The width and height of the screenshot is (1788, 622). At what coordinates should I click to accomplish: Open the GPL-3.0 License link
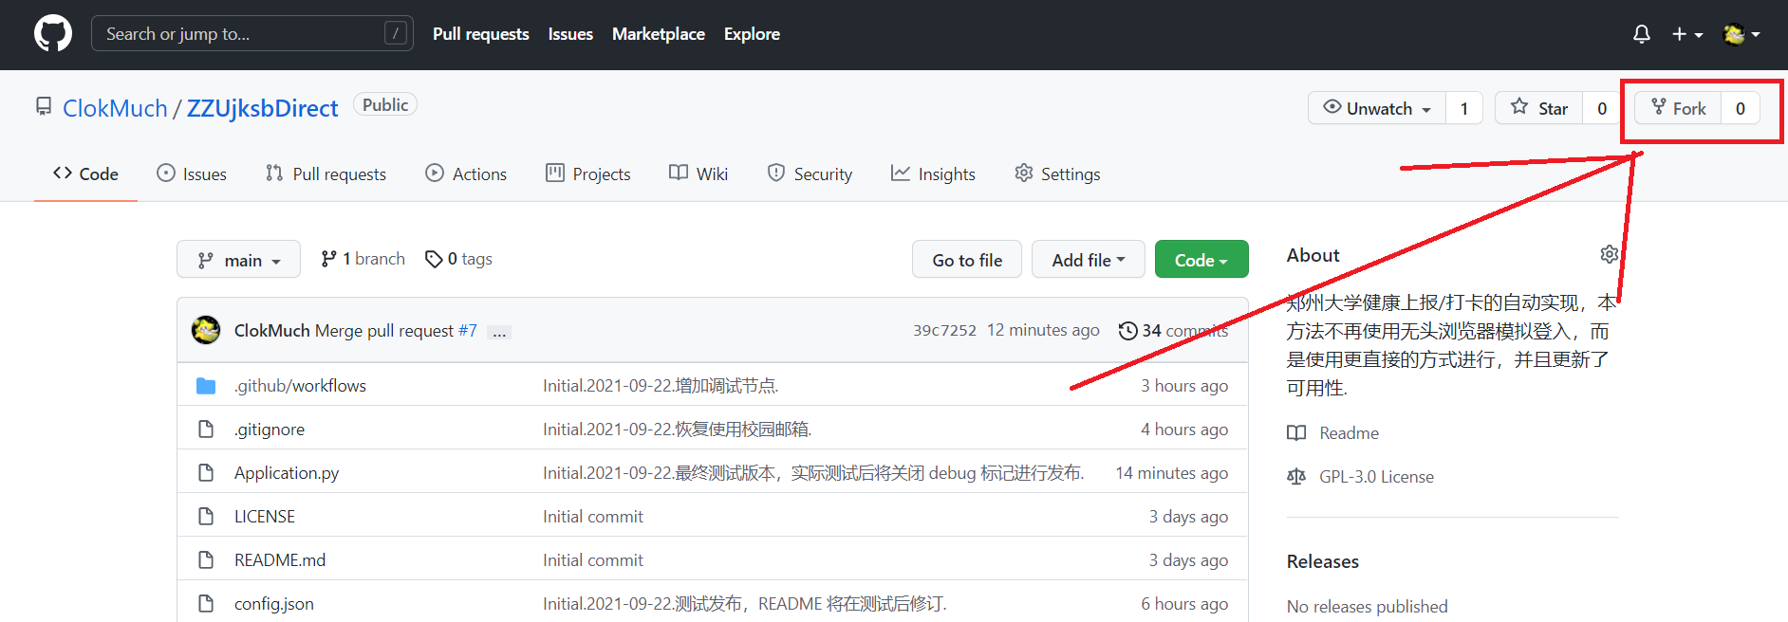click(x=1361, y=476)
